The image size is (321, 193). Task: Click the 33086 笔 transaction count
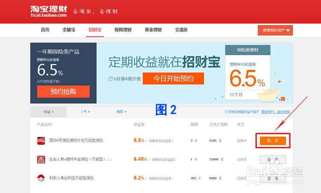click(216, 160)
